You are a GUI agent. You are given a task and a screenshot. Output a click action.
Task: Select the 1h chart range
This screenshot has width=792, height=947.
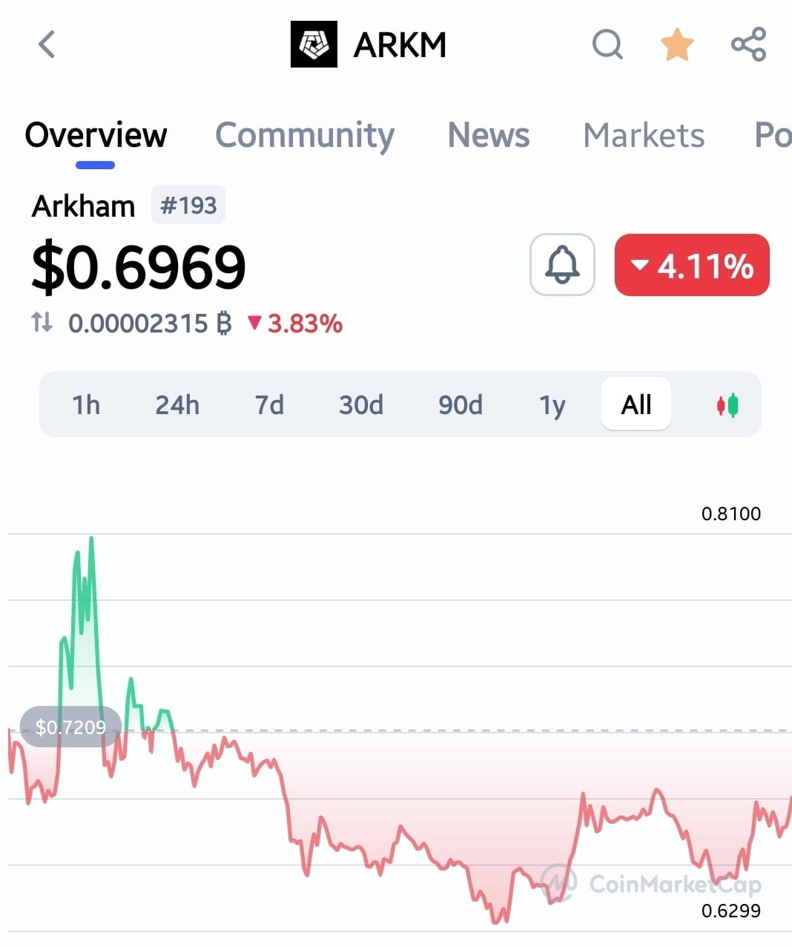coord(86,404)
